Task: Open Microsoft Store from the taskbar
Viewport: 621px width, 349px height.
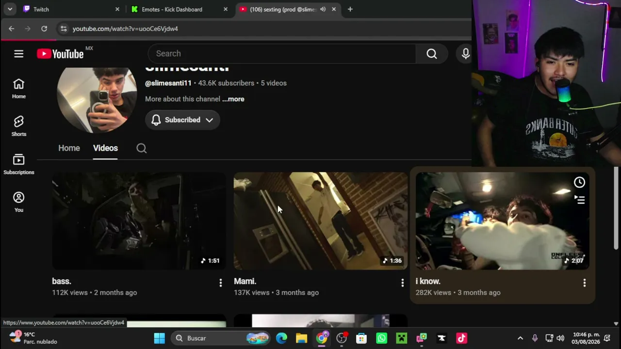Action: (x=361, y=338)
